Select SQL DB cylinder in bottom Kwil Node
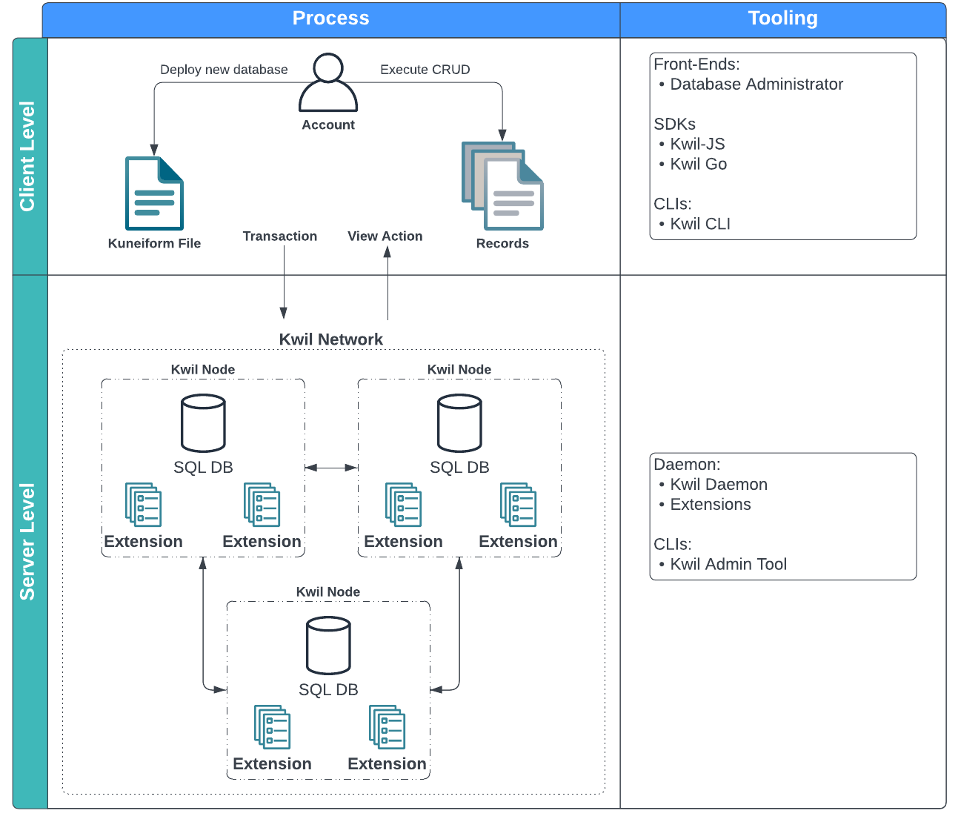This screenshot has height=819, width=958. tap(328, 646)
